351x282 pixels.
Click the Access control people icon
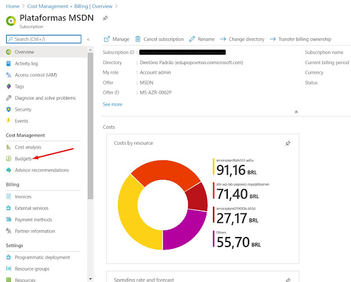tap(8, 75)
